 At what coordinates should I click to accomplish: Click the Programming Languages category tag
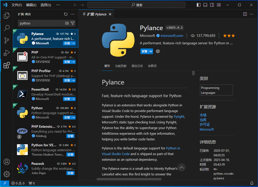pyautogui.click(x=216, y=90)
